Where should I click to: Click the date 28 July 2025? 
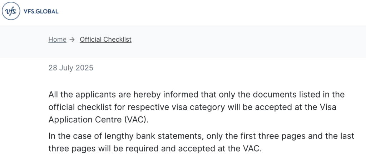(x=71, y=68)
